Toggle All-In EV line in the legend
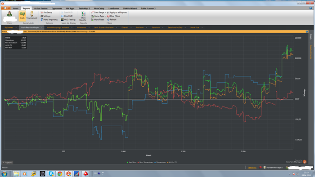The image size is (315, 177). point(172,162)
